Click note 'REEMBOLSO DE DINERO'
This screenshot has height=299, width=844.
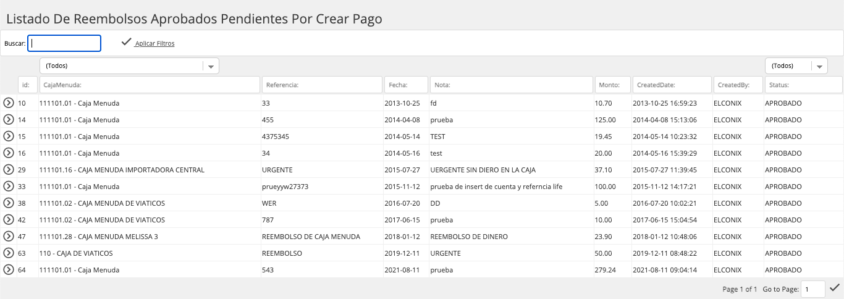469,237
